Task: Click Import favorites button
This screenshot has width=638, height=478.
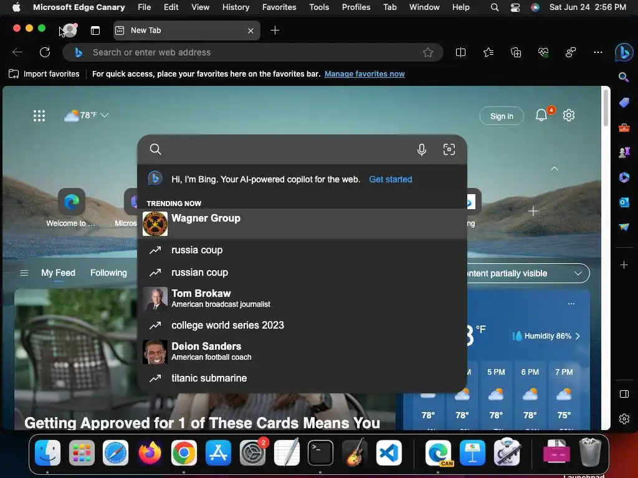Action: [44, 74]
